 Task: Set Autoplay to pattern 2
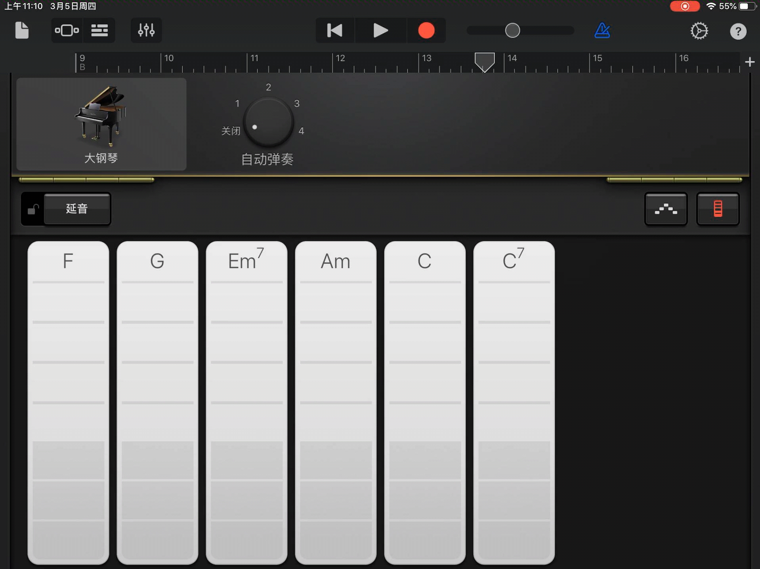[268, 87]
